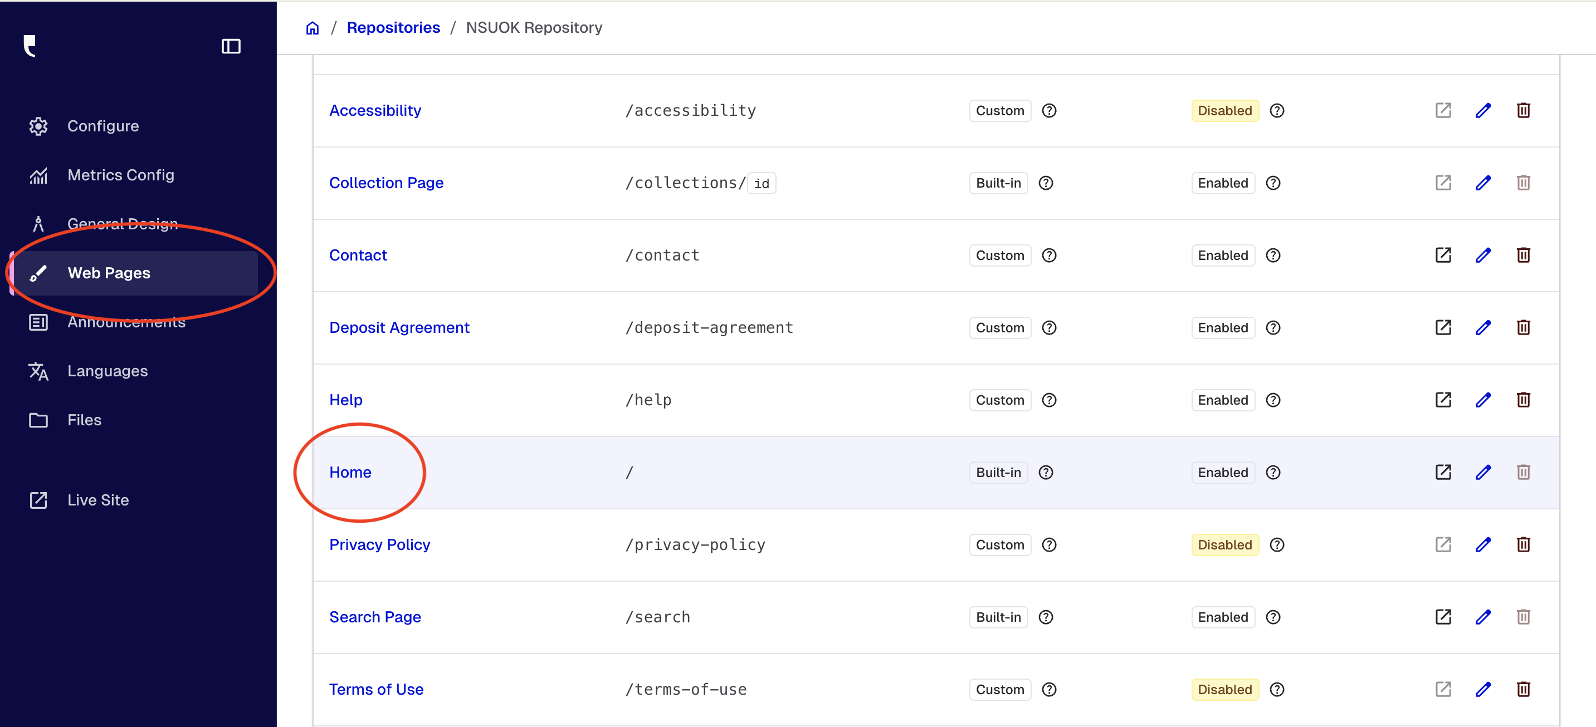Delete the Contact page trash icon
Screen dimensions: 1596x727
(x=1523, y=255)
